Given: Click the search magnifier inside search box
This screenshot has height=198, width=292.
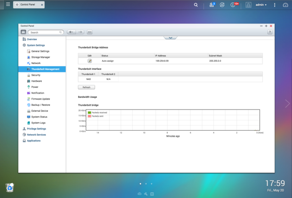Looking at the screenshot, I should pyautogui.click(x=60, y=32).
